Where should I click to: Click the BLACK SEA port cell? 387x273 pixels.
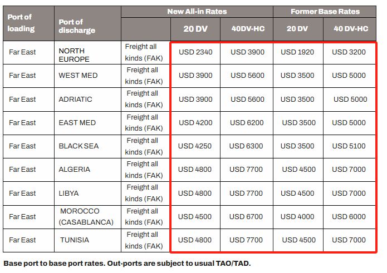coord(87,146)
